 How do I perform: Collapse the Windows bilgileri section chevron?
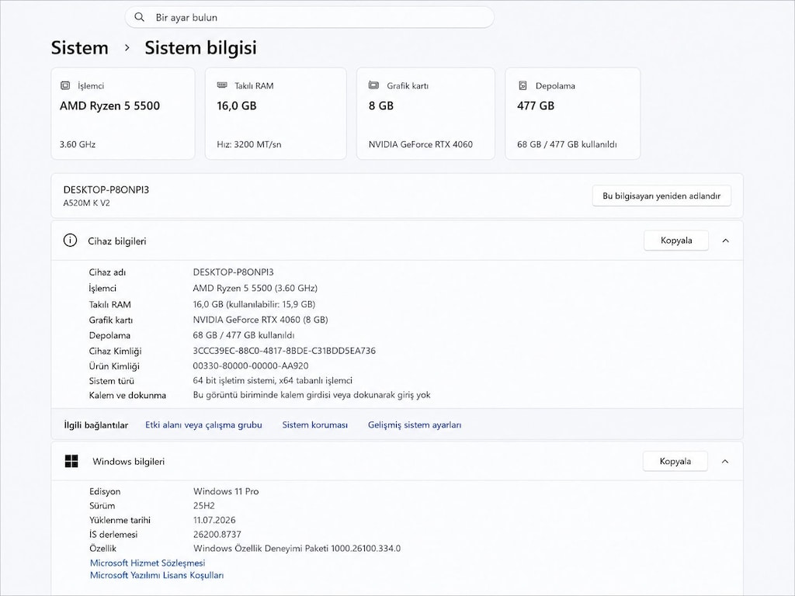pos(725,461)
